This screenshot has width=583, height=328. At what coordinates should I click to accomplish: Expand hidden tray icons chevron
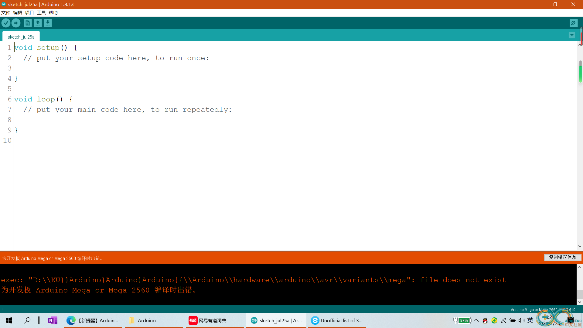pos(476,320)
